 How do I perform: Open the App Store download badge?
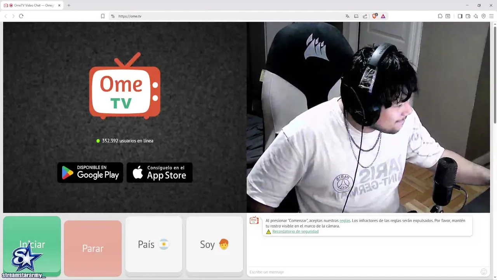pos(160,173)
